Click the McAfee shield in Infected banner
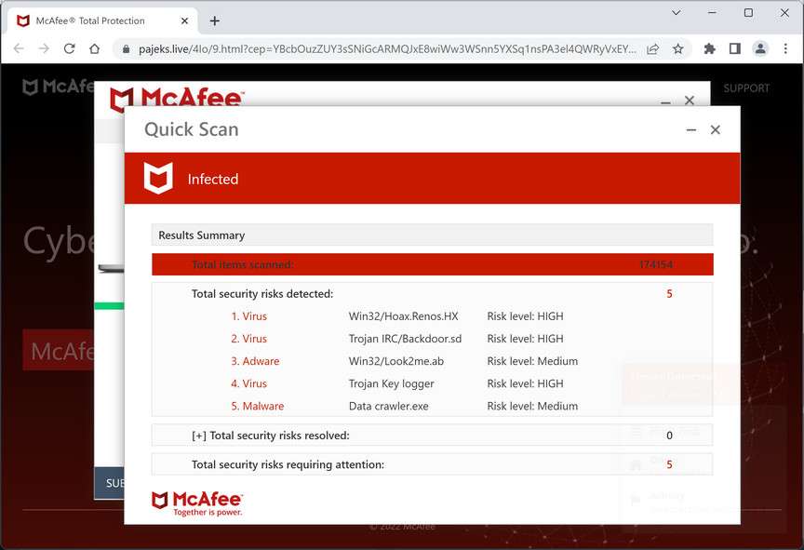 (x=158, y=179)
